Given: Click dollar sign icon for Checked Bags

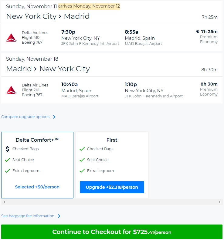Looking at the screenshot, I should [8, 149].
